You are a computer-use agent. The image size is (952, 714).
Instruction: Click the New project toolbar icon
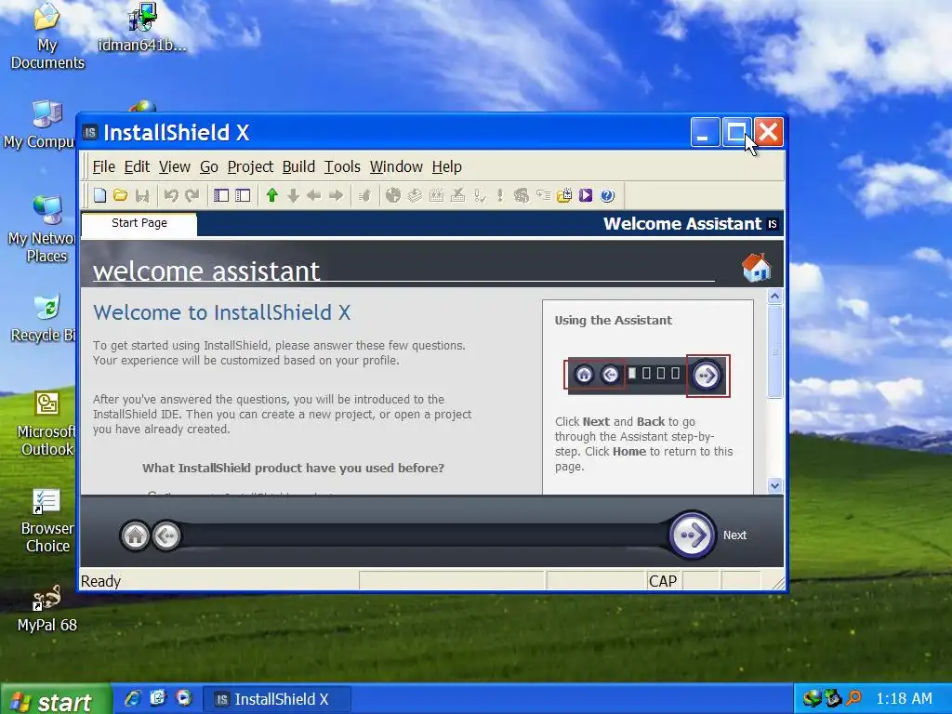click(x=100, y=195)
